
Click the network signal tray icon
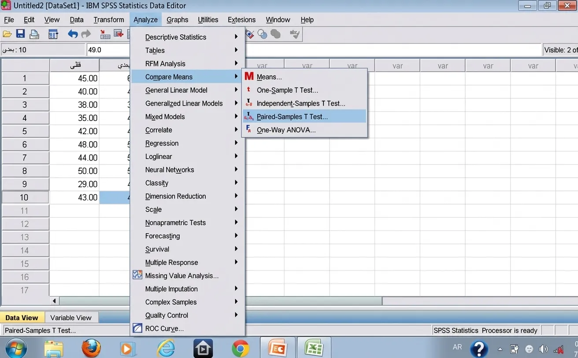tap(559, 350)
